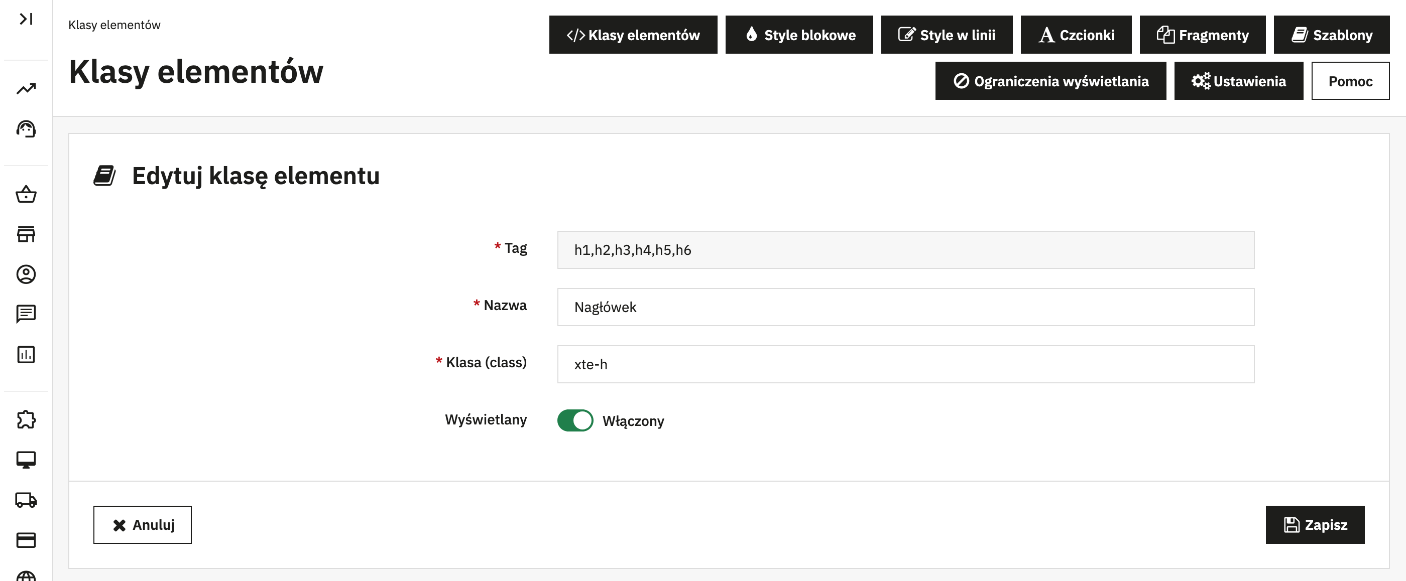1406x581 pixels.
Task: Switch to the Style blokowe tab
Action: tap(798, 35)
